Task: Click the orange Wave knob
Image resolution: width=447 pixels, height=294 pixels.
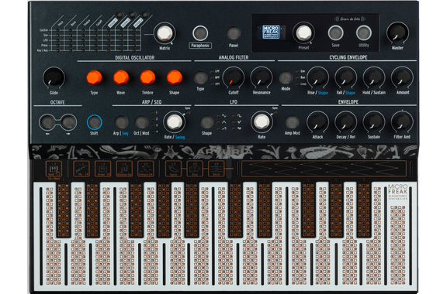Action: point(121,77)
